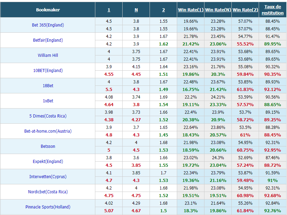Open Betfair(England) bookmaker link
This screenshot has width=287, height=215.
48,40
